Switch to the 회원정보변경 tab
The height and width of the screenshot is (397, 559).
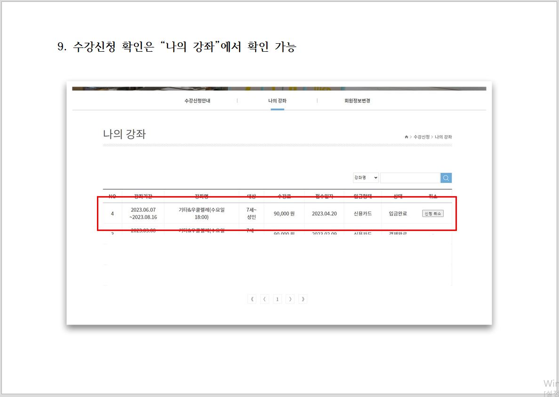point(357,101)
